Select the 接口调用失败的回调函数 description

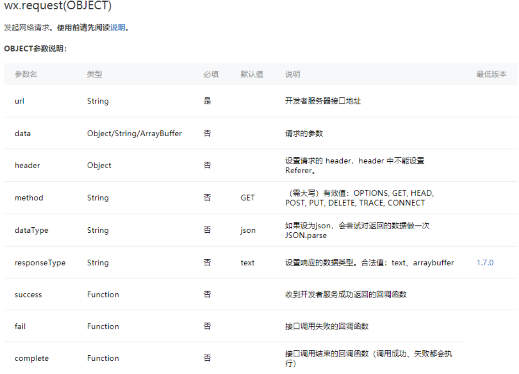point(327,327)
